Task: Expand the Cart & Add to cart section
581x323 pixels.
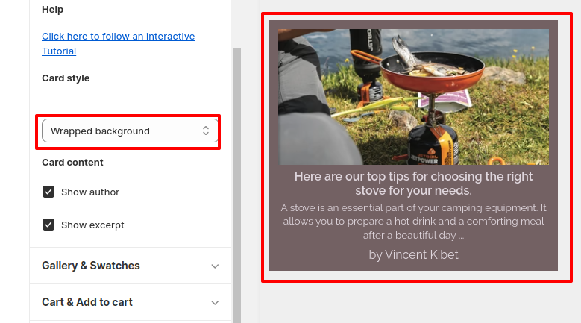Action: 87,302
